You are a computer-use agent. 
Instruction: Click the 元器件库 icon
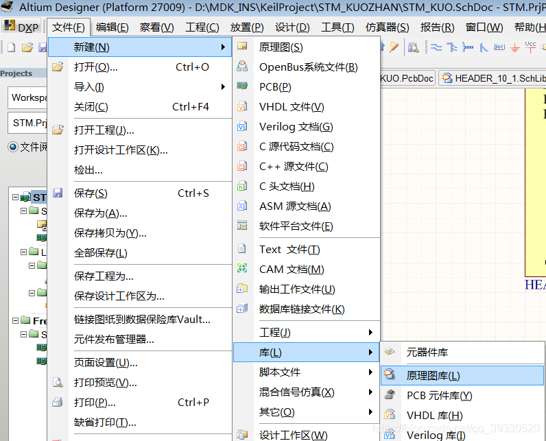390,352
